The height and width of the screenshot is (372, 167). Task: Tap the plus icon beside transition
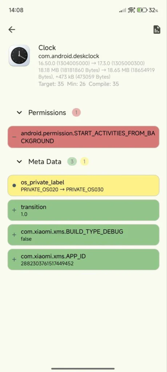pos(14,210)
